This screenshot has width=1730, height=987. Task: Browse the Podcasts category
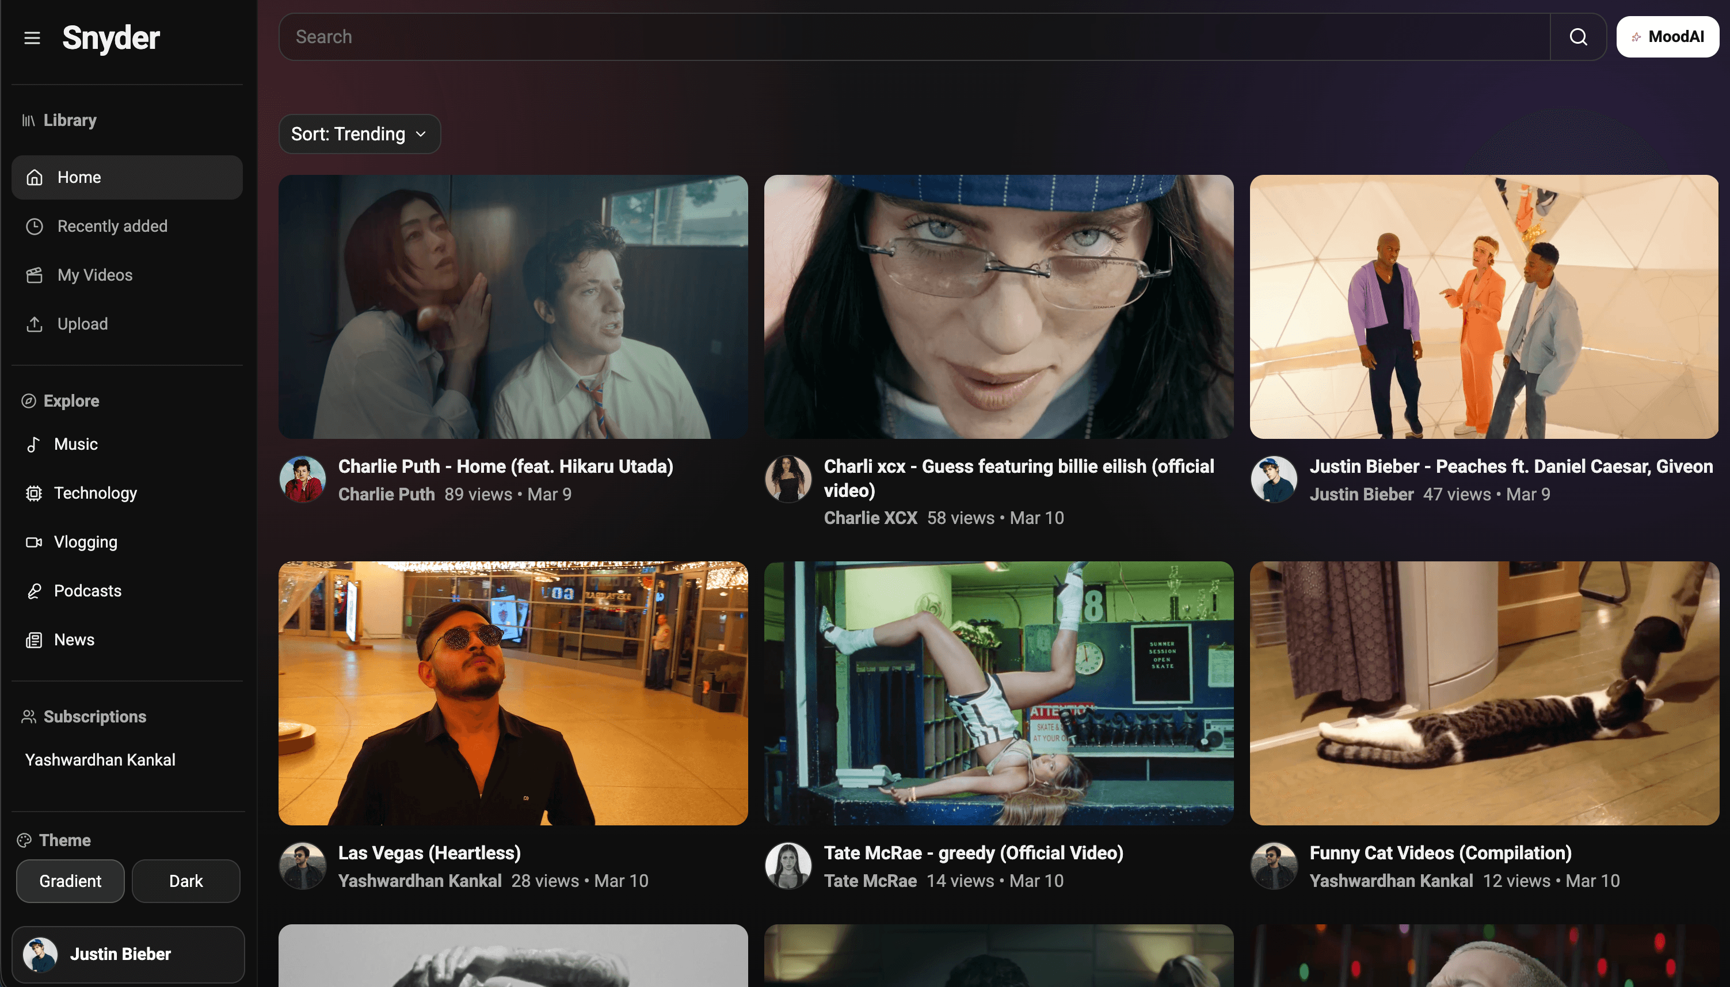coord(127,591)
